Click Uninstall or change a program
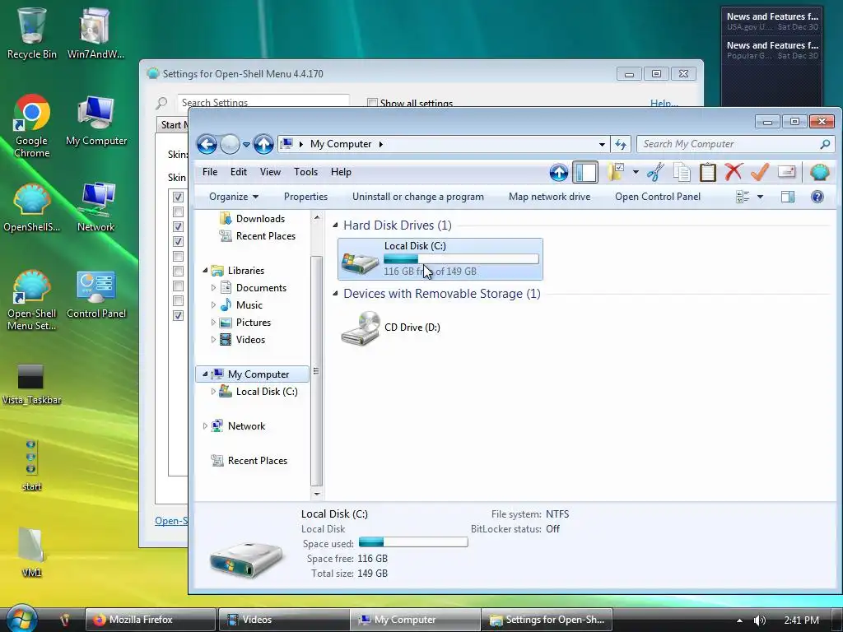The image size is (843, 632). (417, 197)
